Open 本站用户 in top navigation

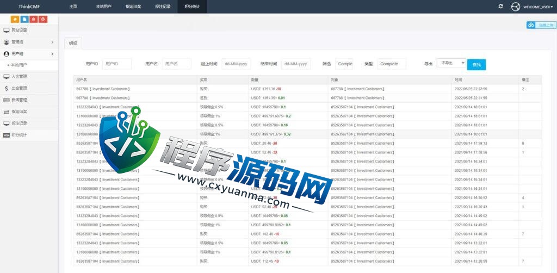point(104,7)
